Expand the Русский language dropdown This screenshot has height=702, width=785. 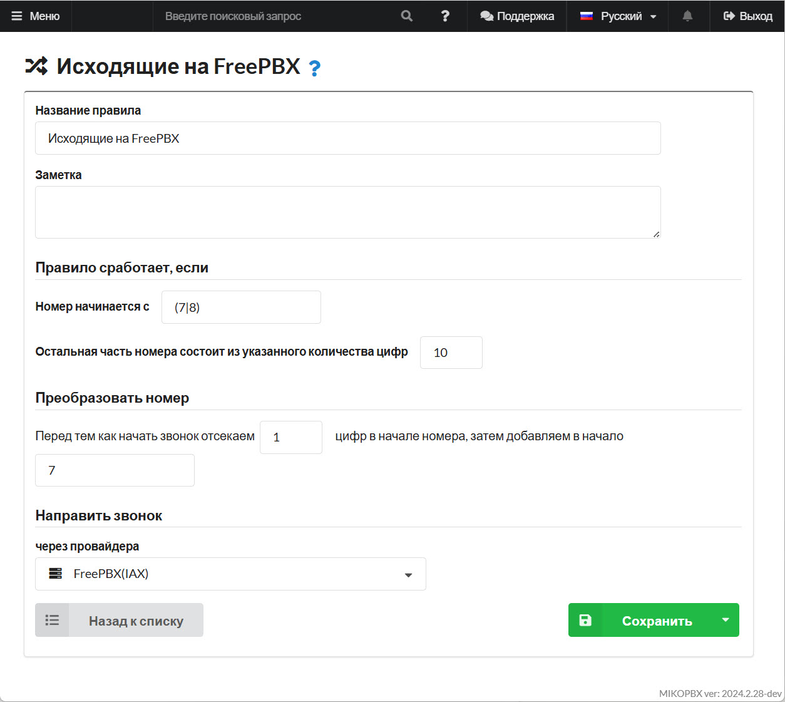point(618,16)
